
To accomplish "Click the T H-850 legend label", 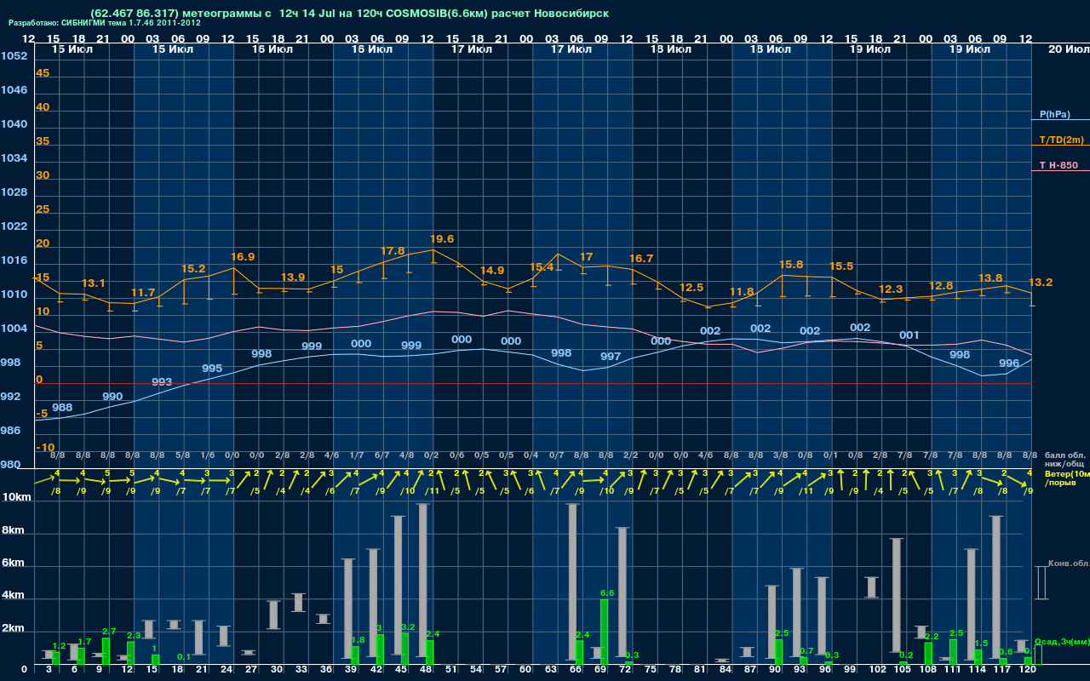I will [x=1058, y=165].
